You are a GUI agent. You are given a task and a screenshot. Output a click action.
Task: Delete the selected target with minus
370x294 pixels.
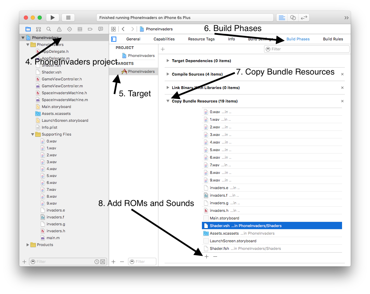[x=122, y=262]
